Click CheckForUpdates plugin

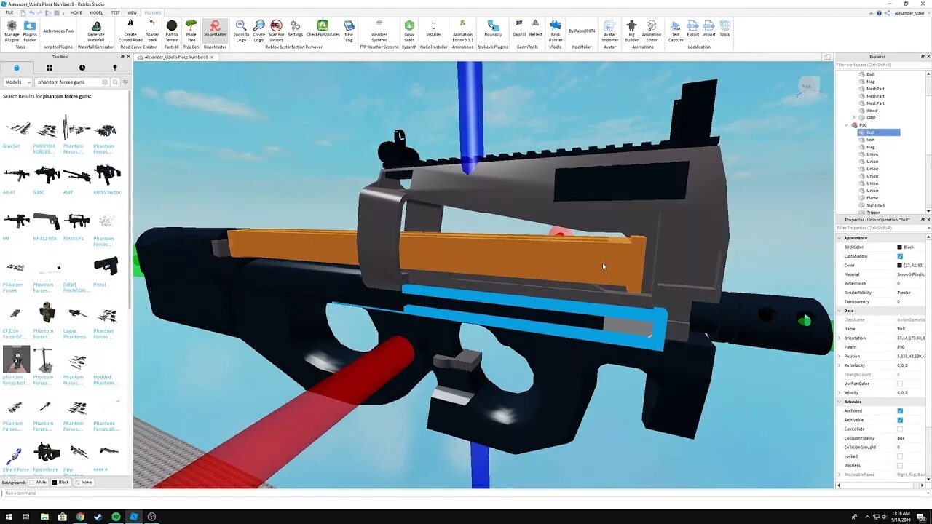pos(323,29)
